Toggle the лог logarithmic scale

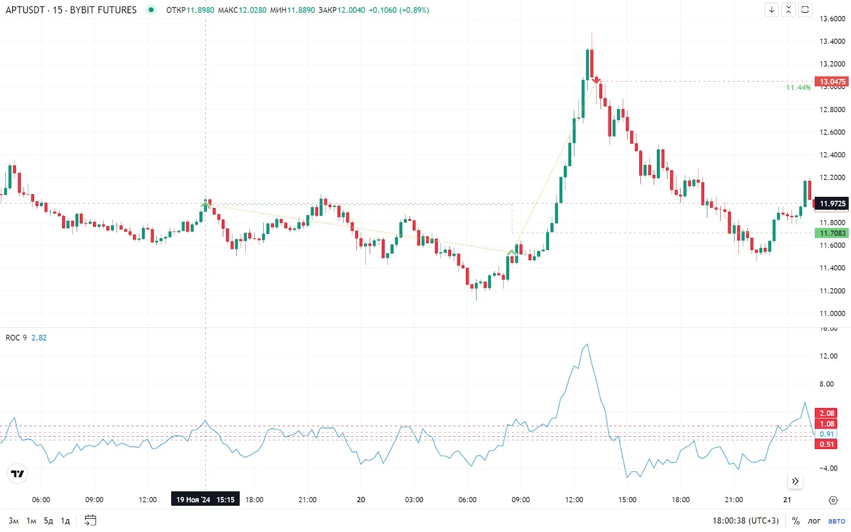click(x=814, y=520)
